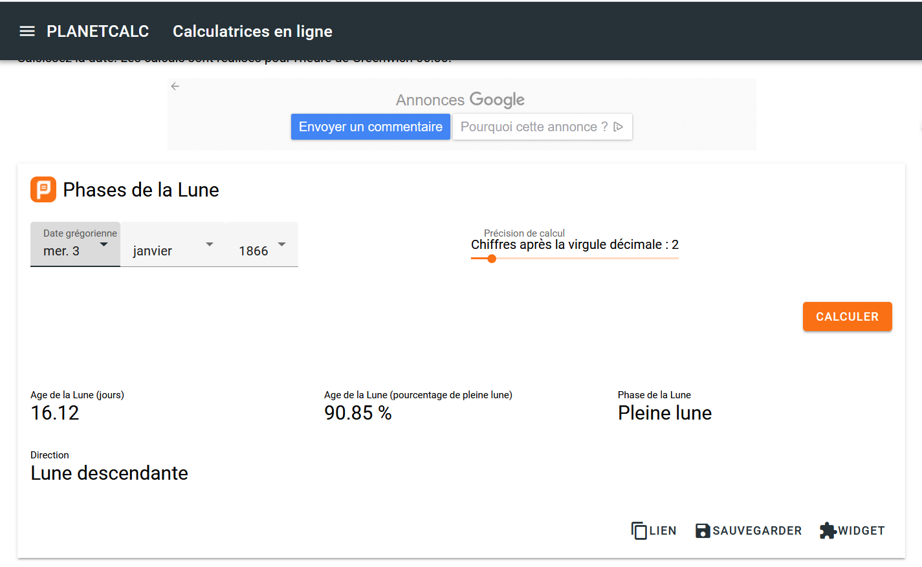Click the floppy disk save icon
922x567 pixels.
pyautogui.click(x=703, y=531)
